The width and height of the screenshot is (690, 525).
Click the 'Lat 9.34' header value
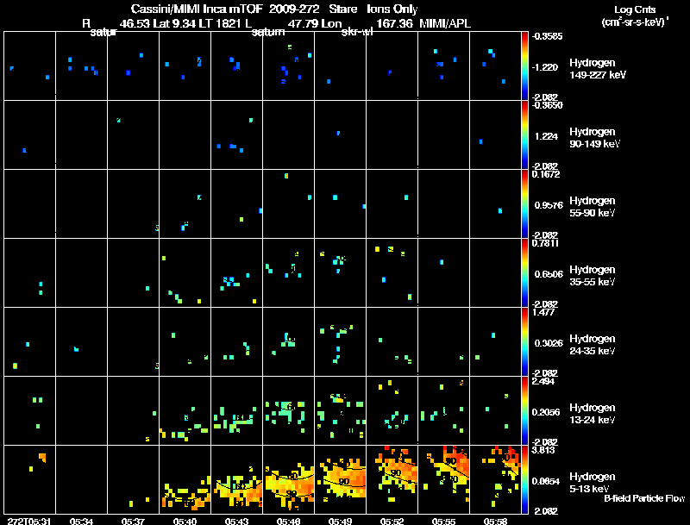pyautogui.click(x=175, y=23)
